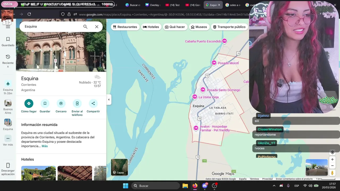Screen dimensions: 340x191
Task: Open OBS Studio from the taskbar
Action: [x=215, y=186]
